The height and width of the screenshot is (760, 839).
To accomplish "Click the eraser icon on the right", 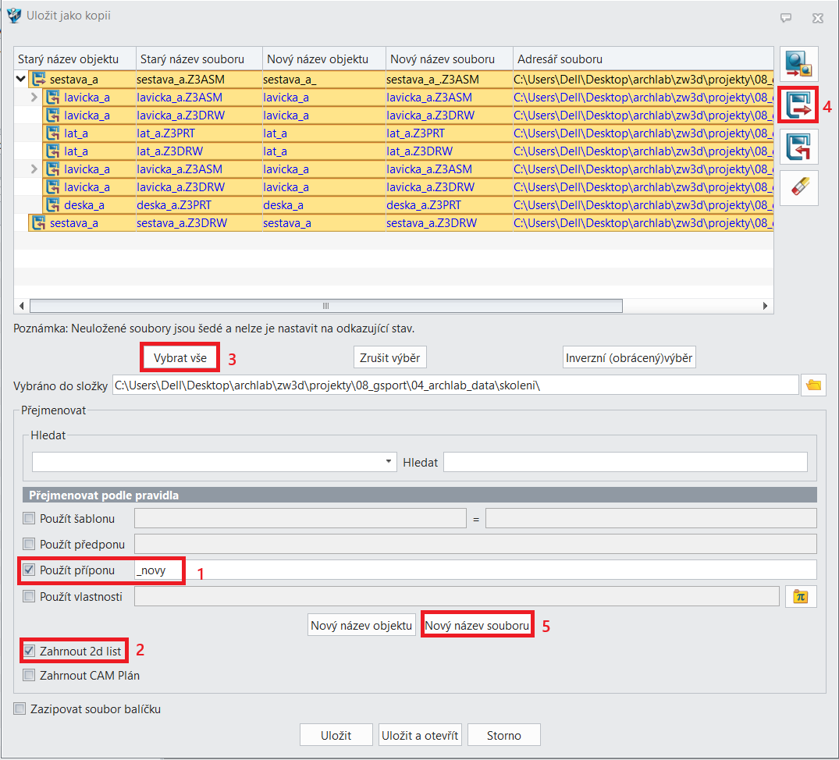I will tap(798, 188).
